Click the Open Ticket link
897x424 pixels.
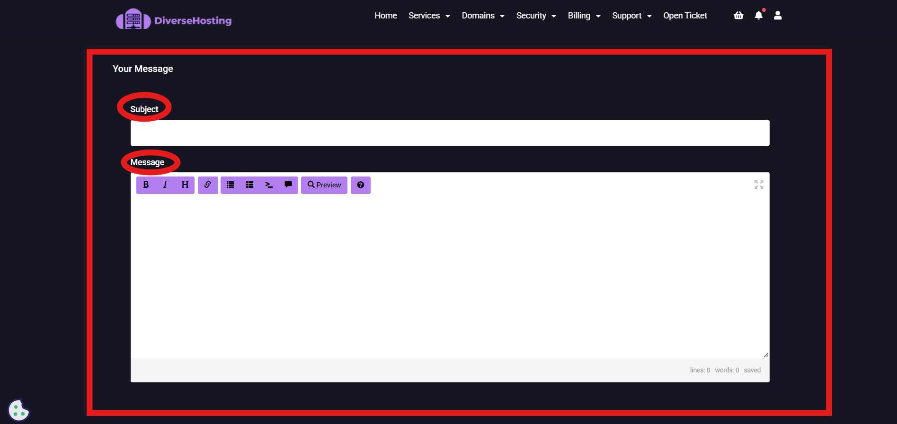point(685,16)
